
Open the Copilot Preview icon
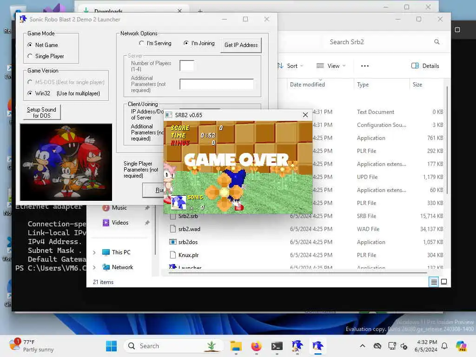pyautogui.click(x=461, y=346)
